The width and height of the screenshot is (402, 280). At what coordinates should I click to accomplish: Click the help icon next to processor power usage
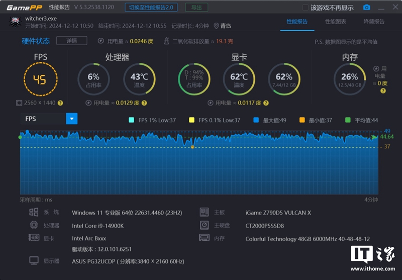144,103
